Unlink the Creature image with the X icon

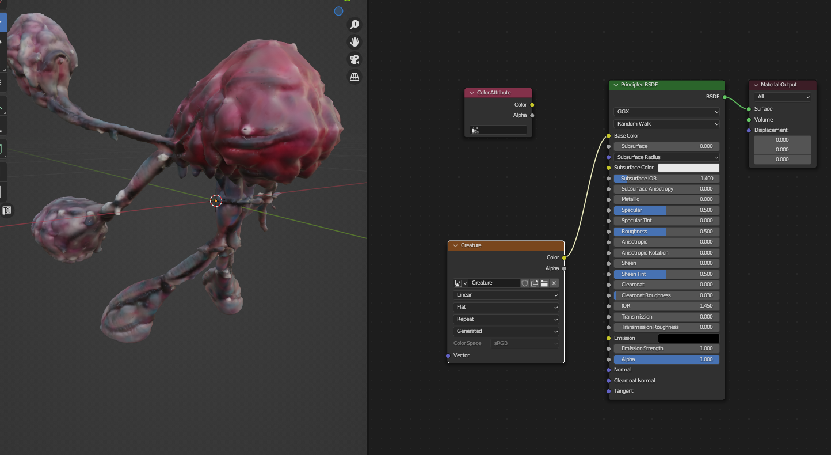554,283
